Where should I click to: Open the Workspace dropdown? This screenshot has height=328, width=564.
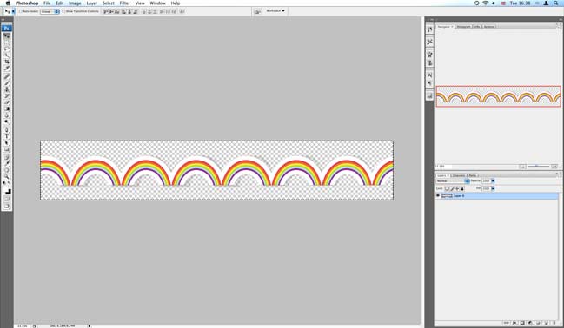pos(275,11)
